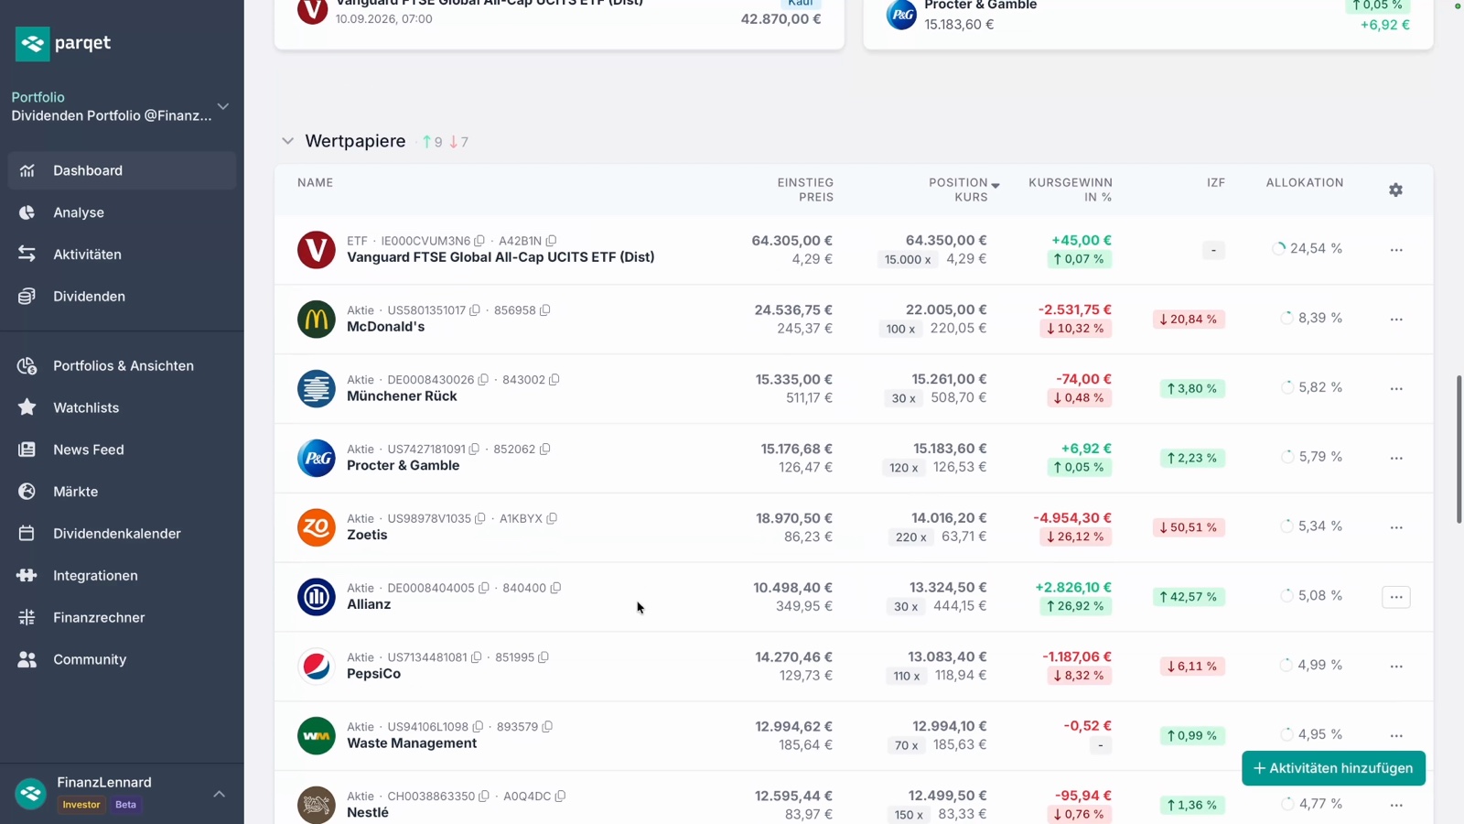Open the table settings gear icon
This screenshot has width=1464, height=824.
tap(1395, 190)
